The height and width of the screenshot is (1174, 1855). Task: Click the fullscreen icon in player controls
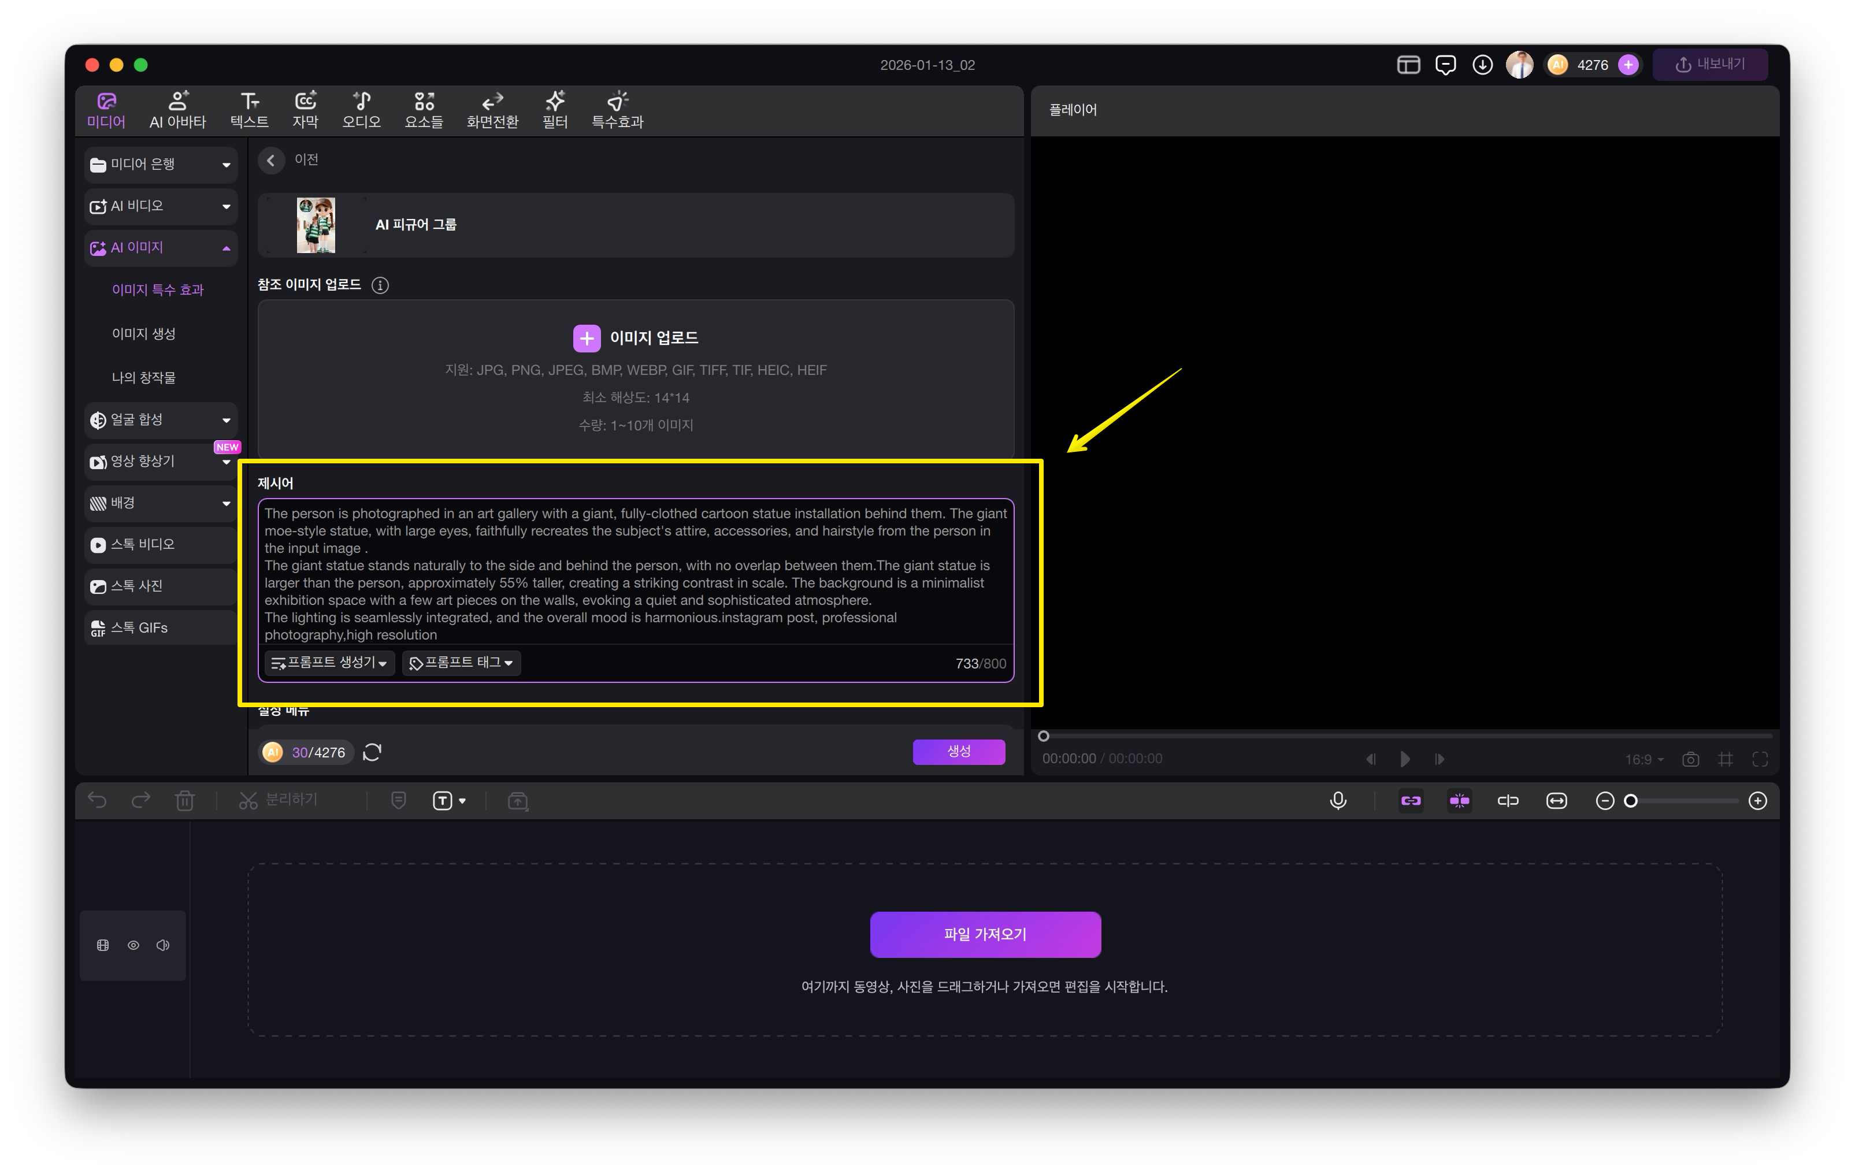(x=1760, y=759)
